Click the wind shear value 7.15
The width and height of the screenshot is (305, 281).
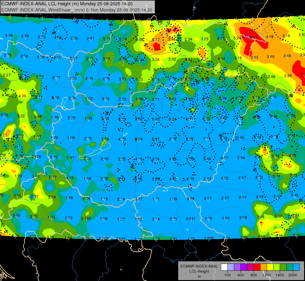[x=207, y=139]
